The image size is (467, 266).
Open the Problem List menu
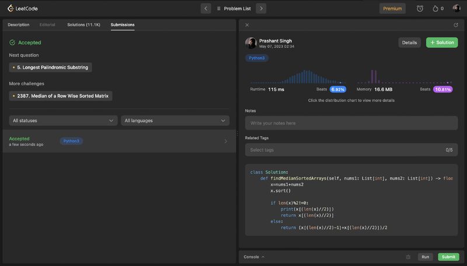(234, 9)
